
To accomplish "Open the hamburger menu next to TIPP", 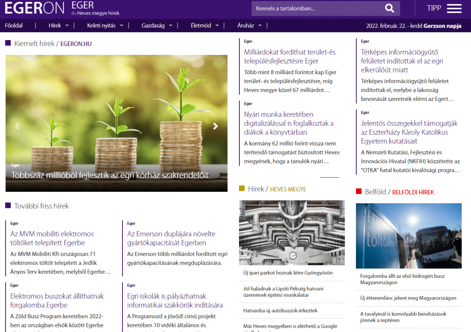I will tap(454, 8).
